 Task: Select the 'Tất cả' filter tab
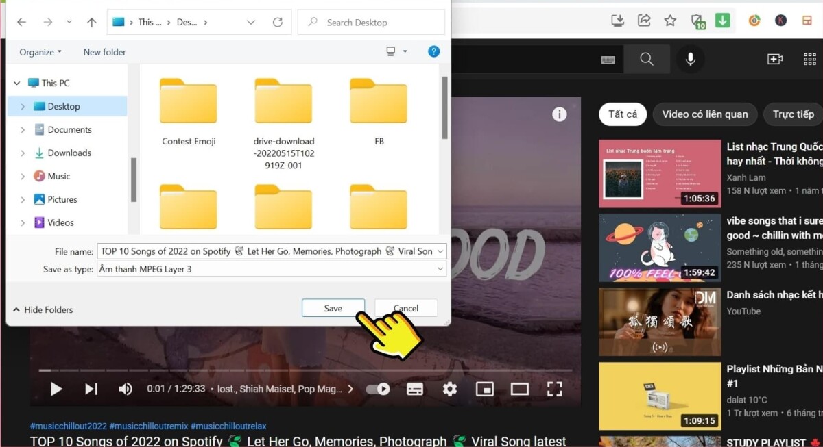coord(622,114)
